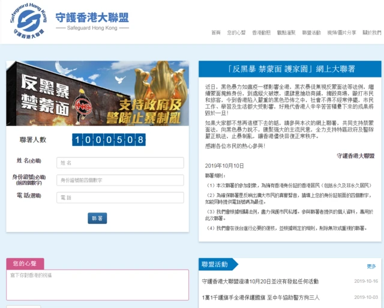384x308 pixels.
Task: Go to 香港動態 in the top navigation
Action: pyautogui.click(x=262, y=32)
